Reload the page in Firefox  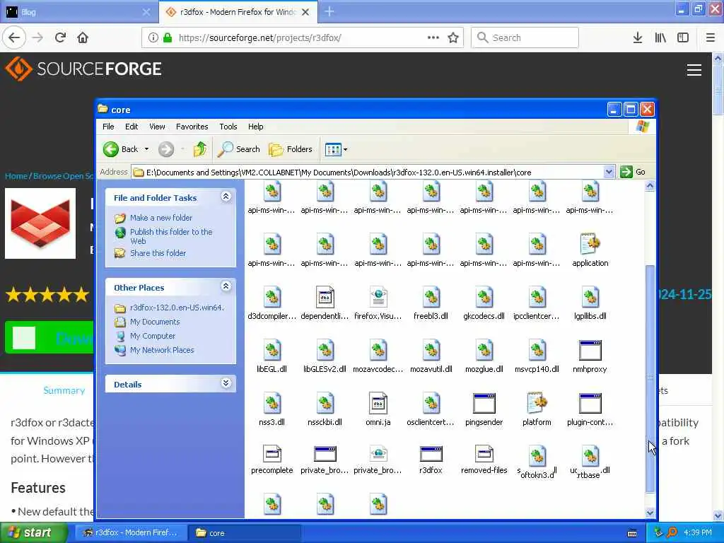[61, 37]
